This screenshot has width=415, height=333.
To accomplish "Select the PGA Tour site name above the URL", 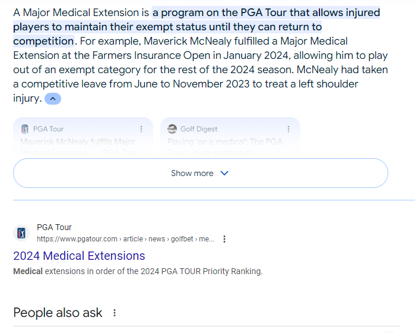I will point(54,227).
